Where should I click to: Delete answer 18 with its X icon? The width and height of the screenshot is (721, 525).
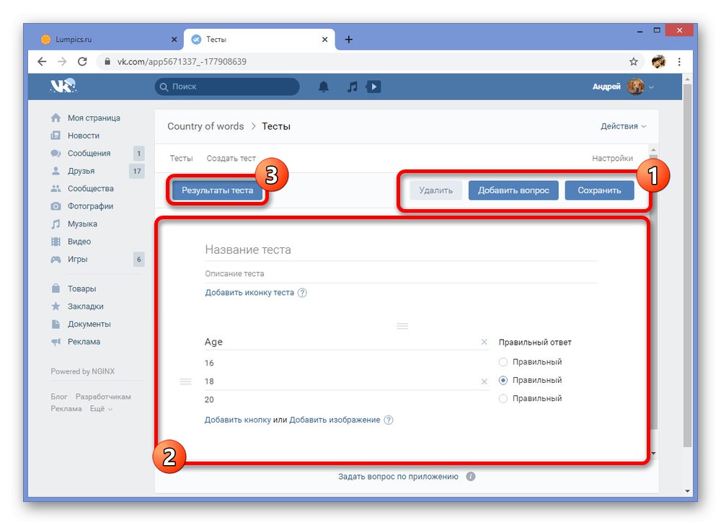(485, 381)
